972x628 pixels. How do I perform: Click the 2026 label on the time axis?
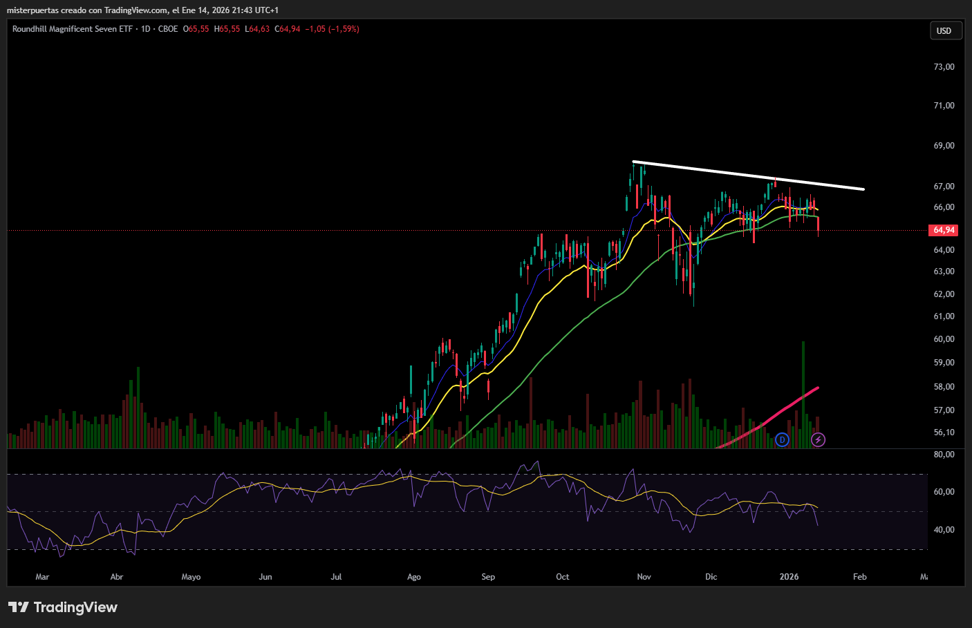coord(789,577)
